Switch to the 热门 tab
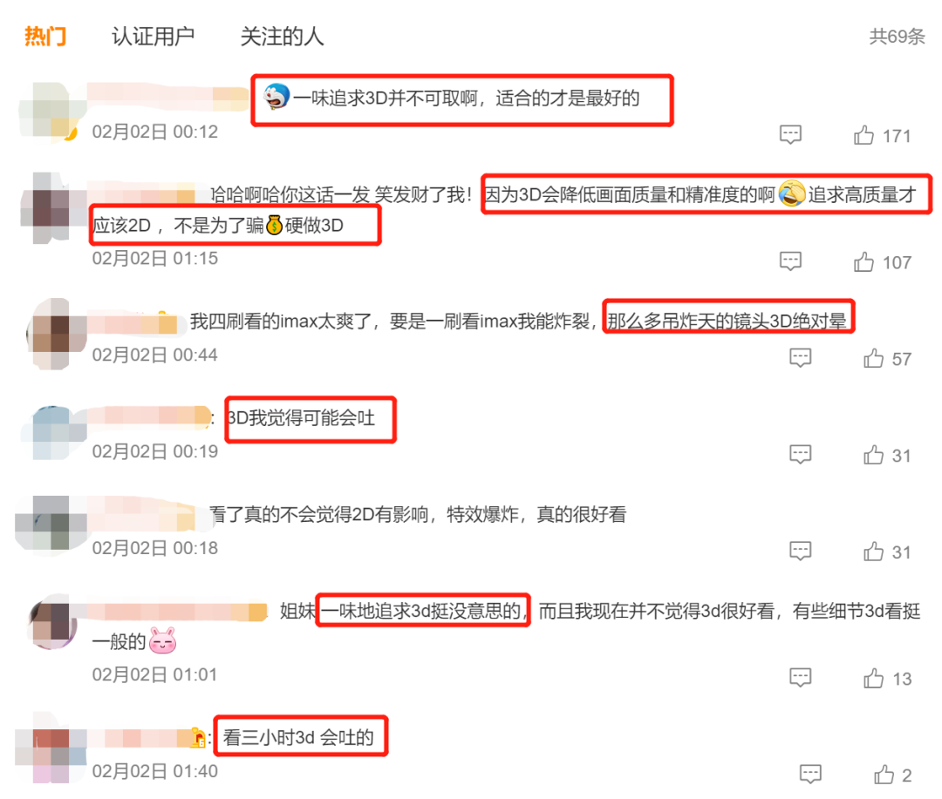Viewport: 942px width, 799px height. coord(45,37)
